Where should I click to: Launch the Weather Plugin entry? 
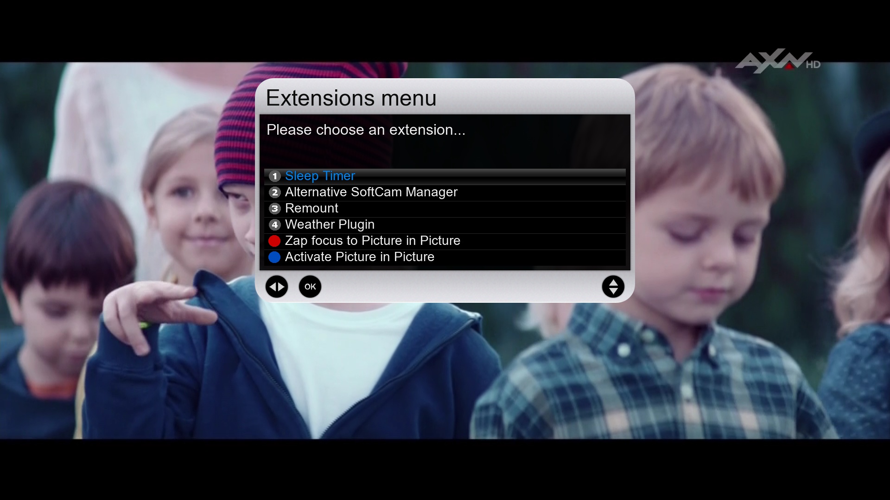pos(330,225)
